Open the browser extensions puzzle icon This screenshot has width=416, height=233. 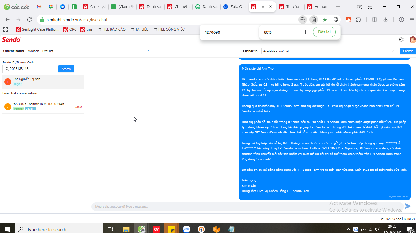click(x=359, y=20)
